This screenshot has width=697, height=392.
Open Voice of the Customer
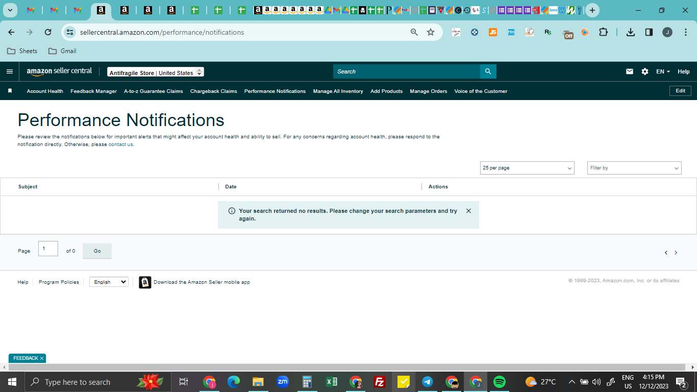481,91
